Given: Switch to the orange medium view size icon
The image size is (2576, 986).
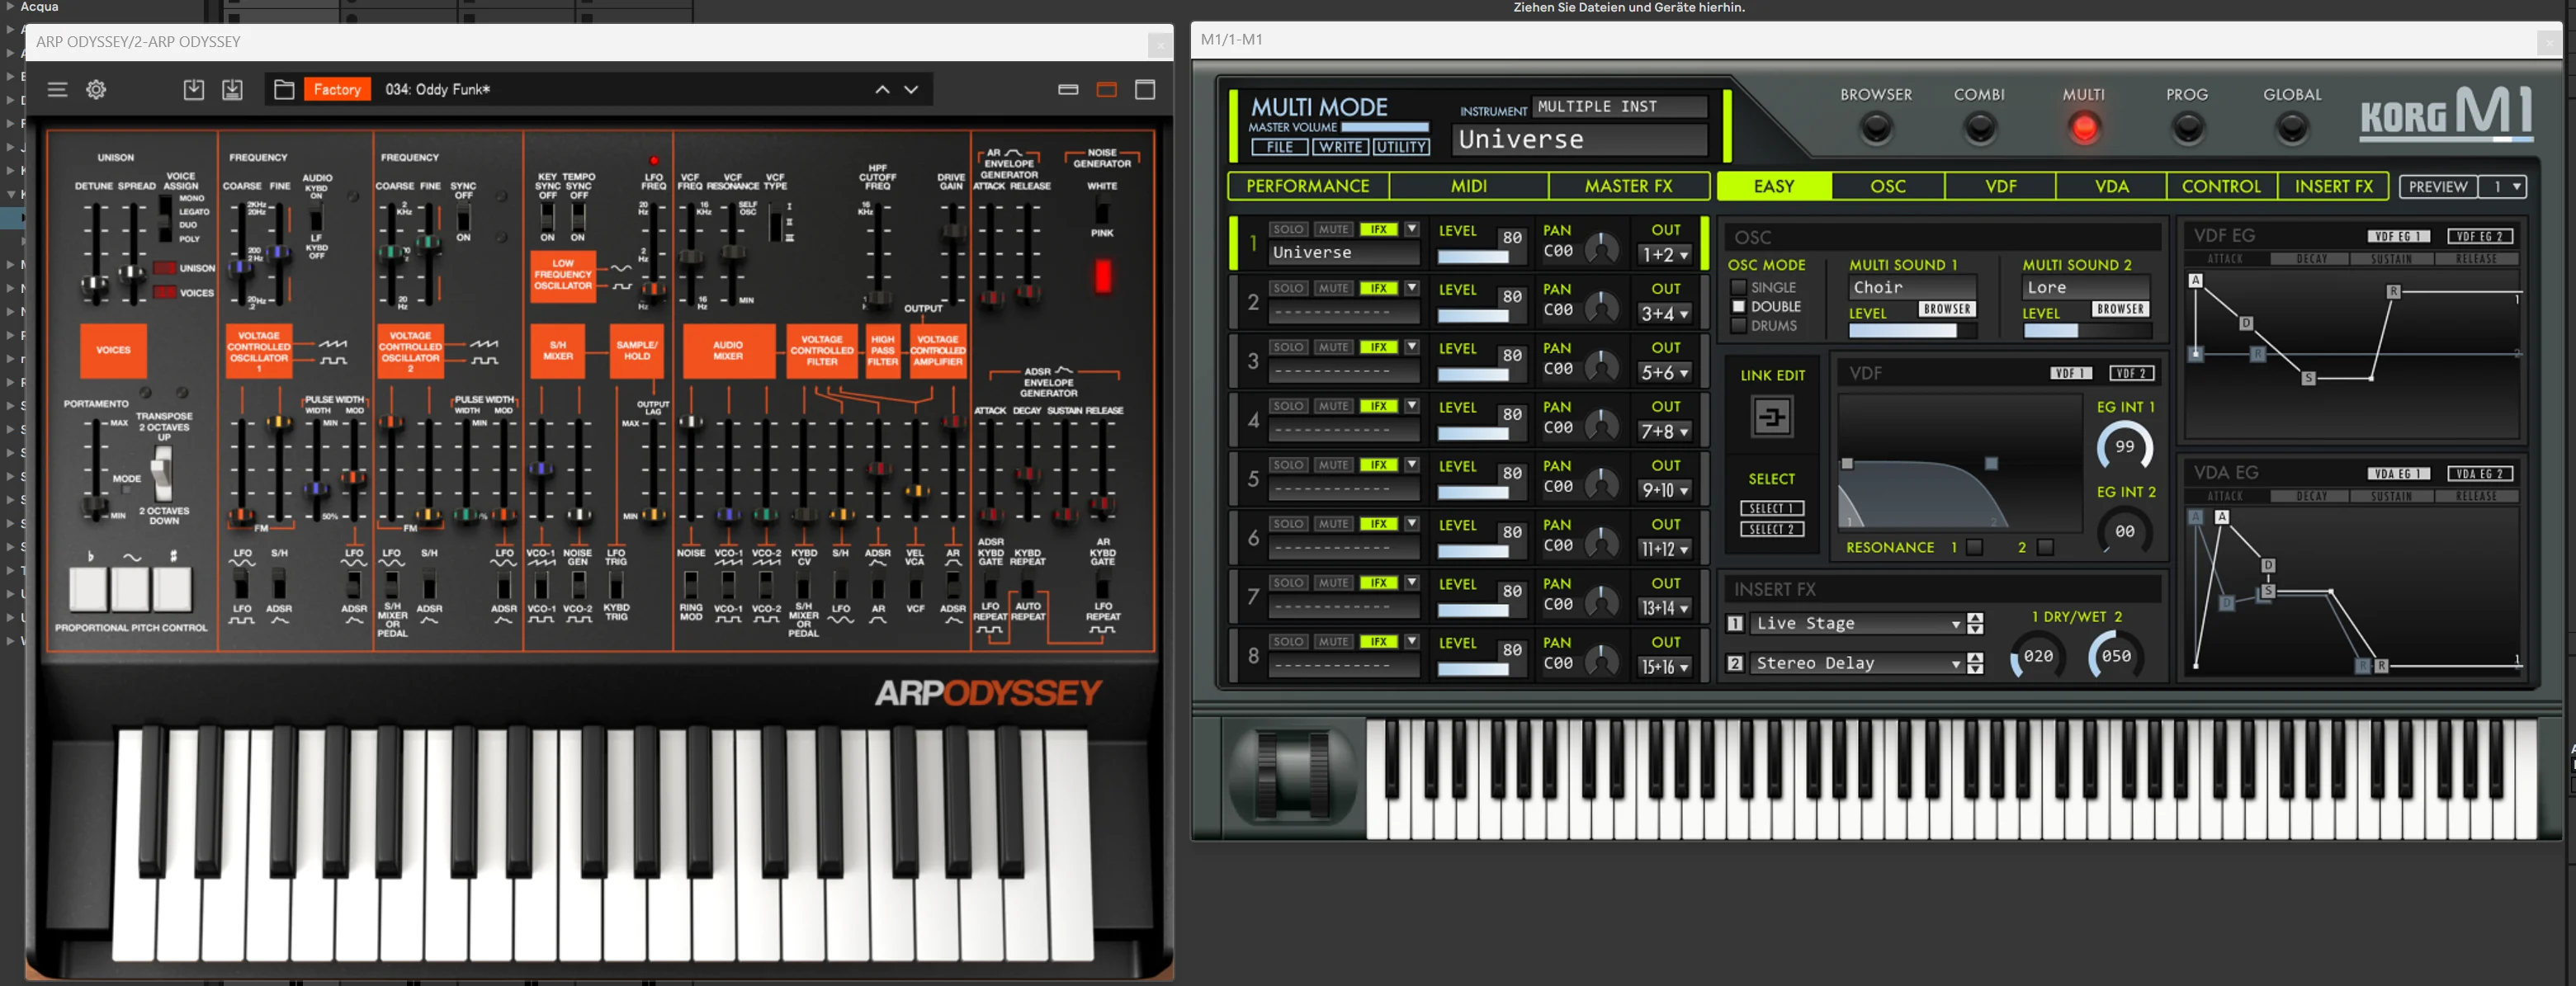Looking at the screenshot, I should coord(1106,89).
